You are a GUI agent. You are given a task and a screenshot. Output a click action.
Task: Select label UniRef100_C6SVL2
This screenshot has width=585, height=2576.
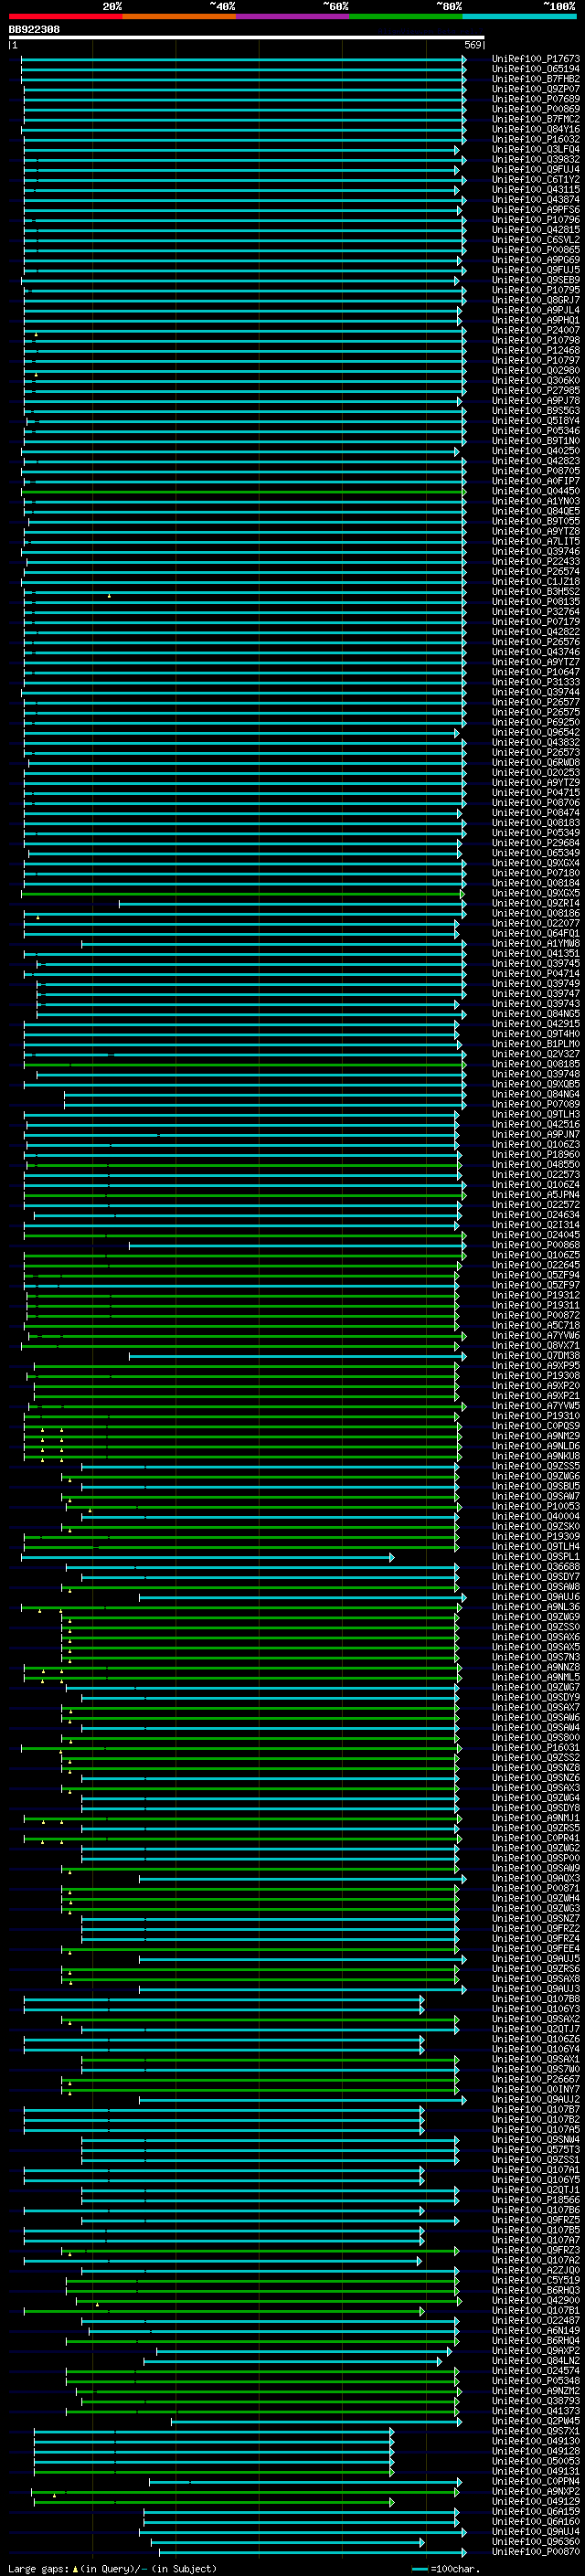coord(536,240)
